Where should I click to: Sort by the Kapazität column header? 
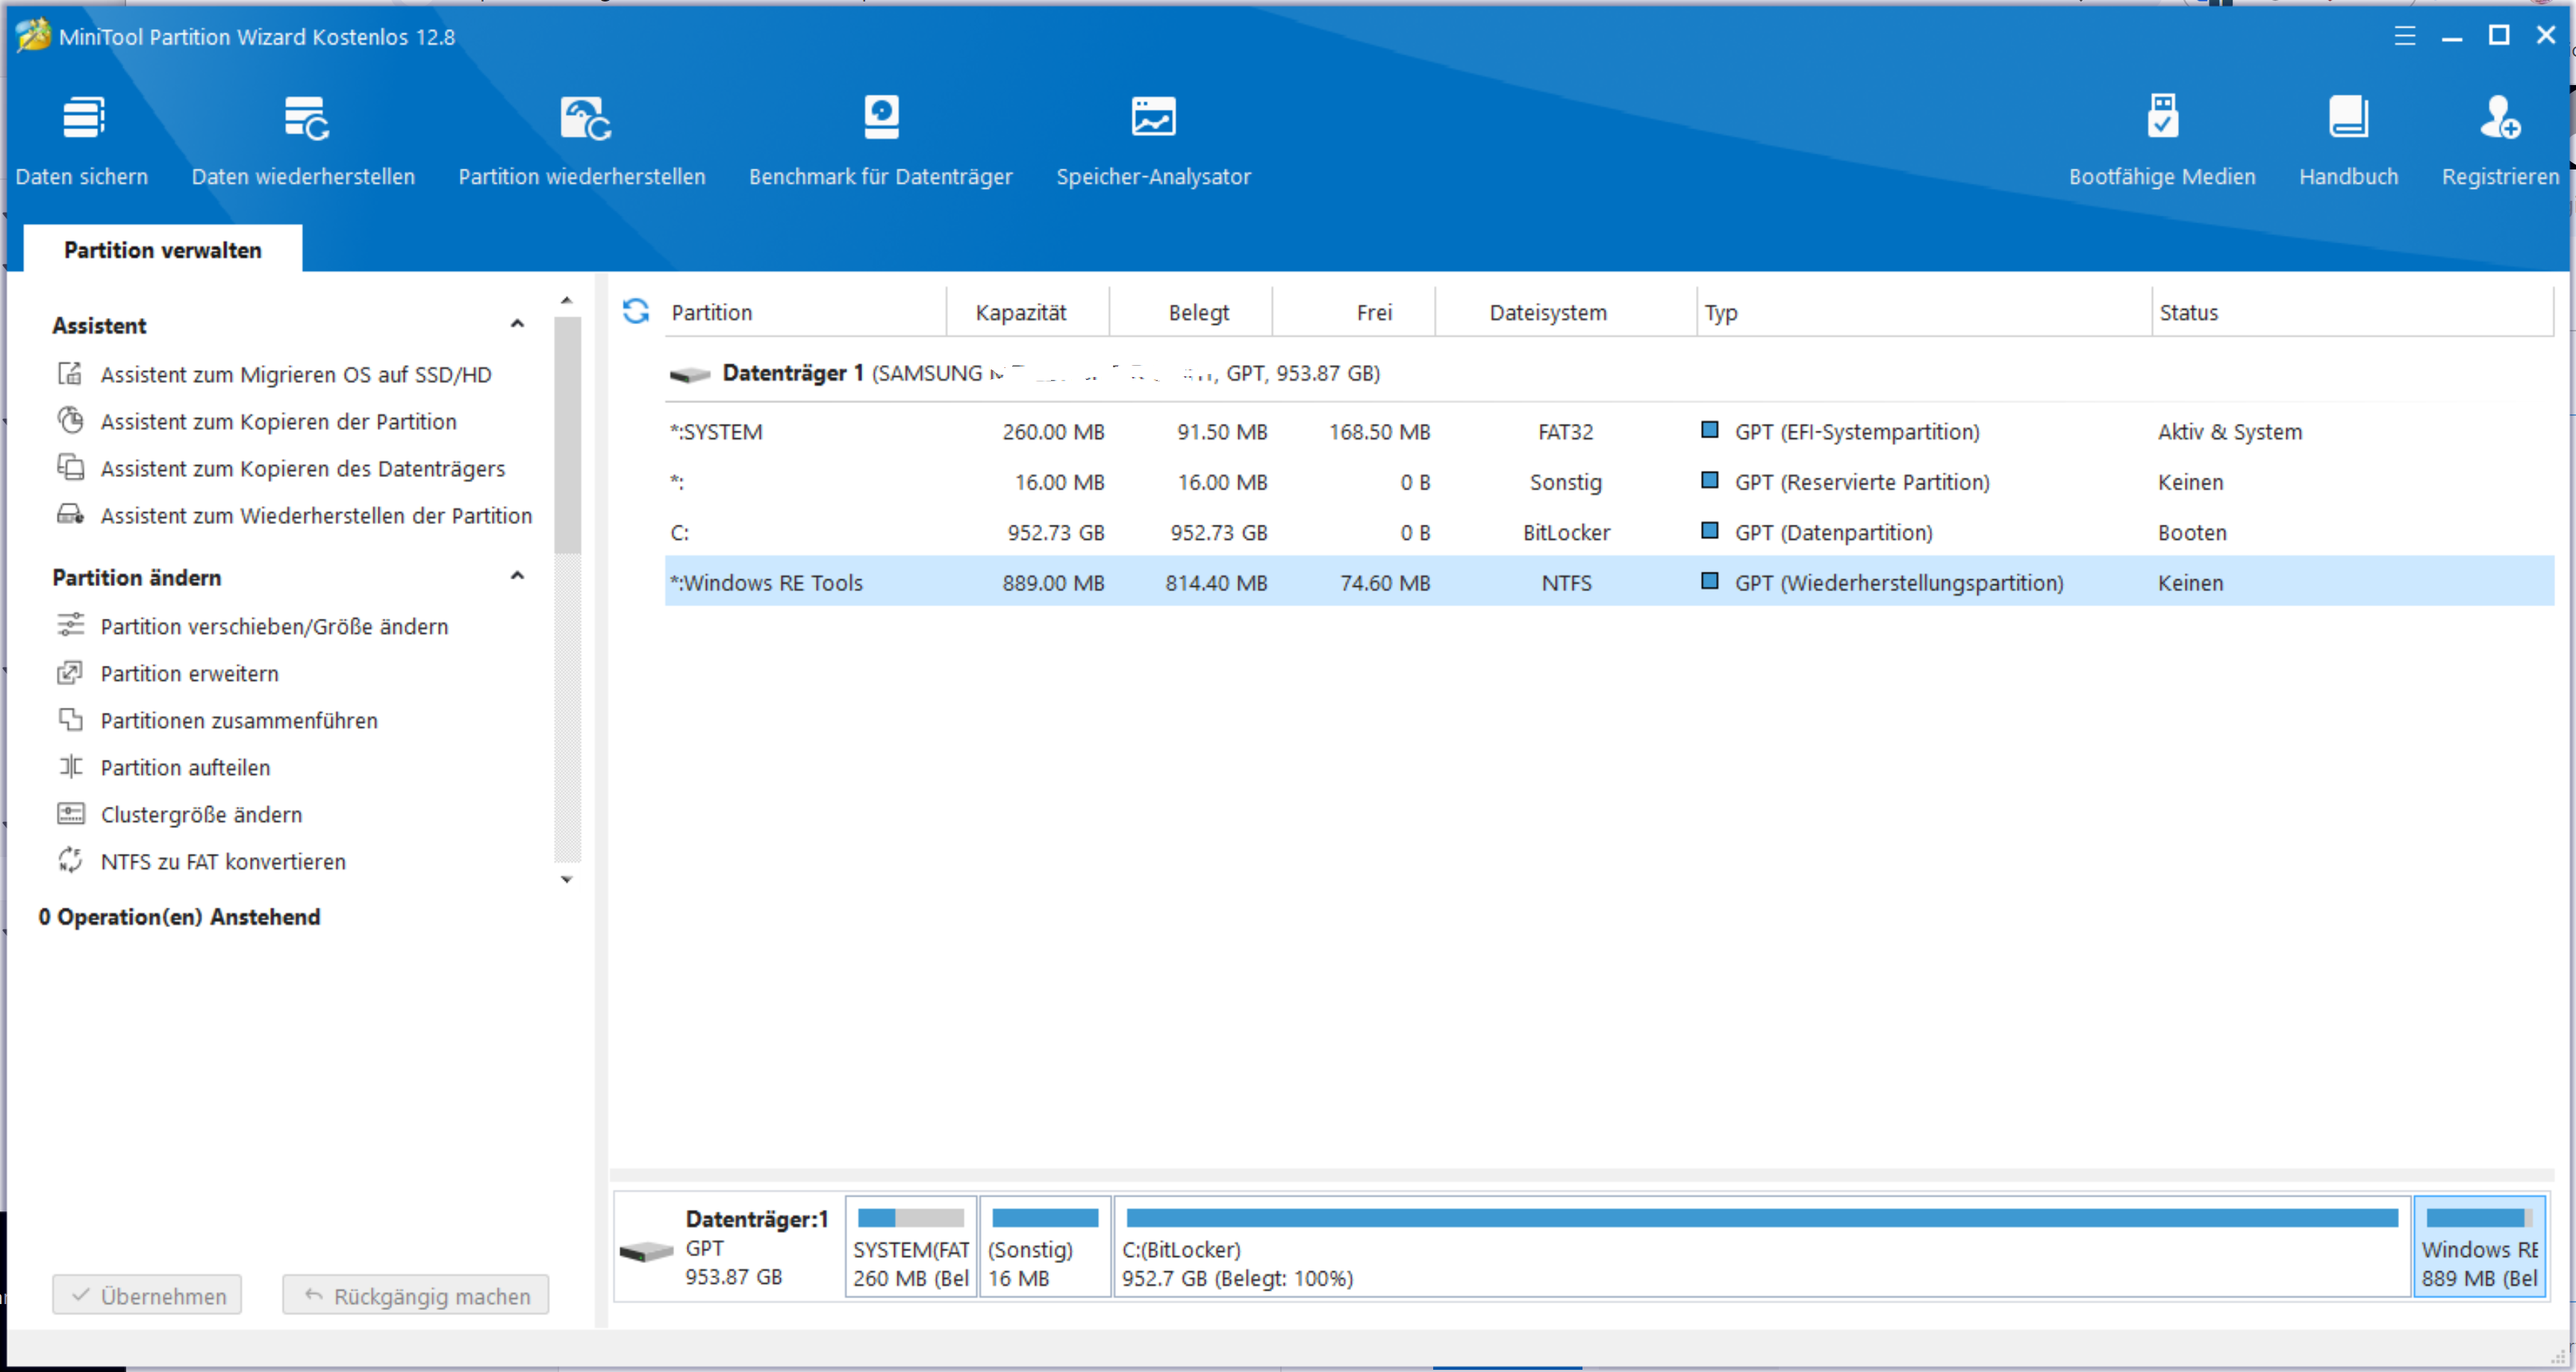click(x=1021, y=312)
